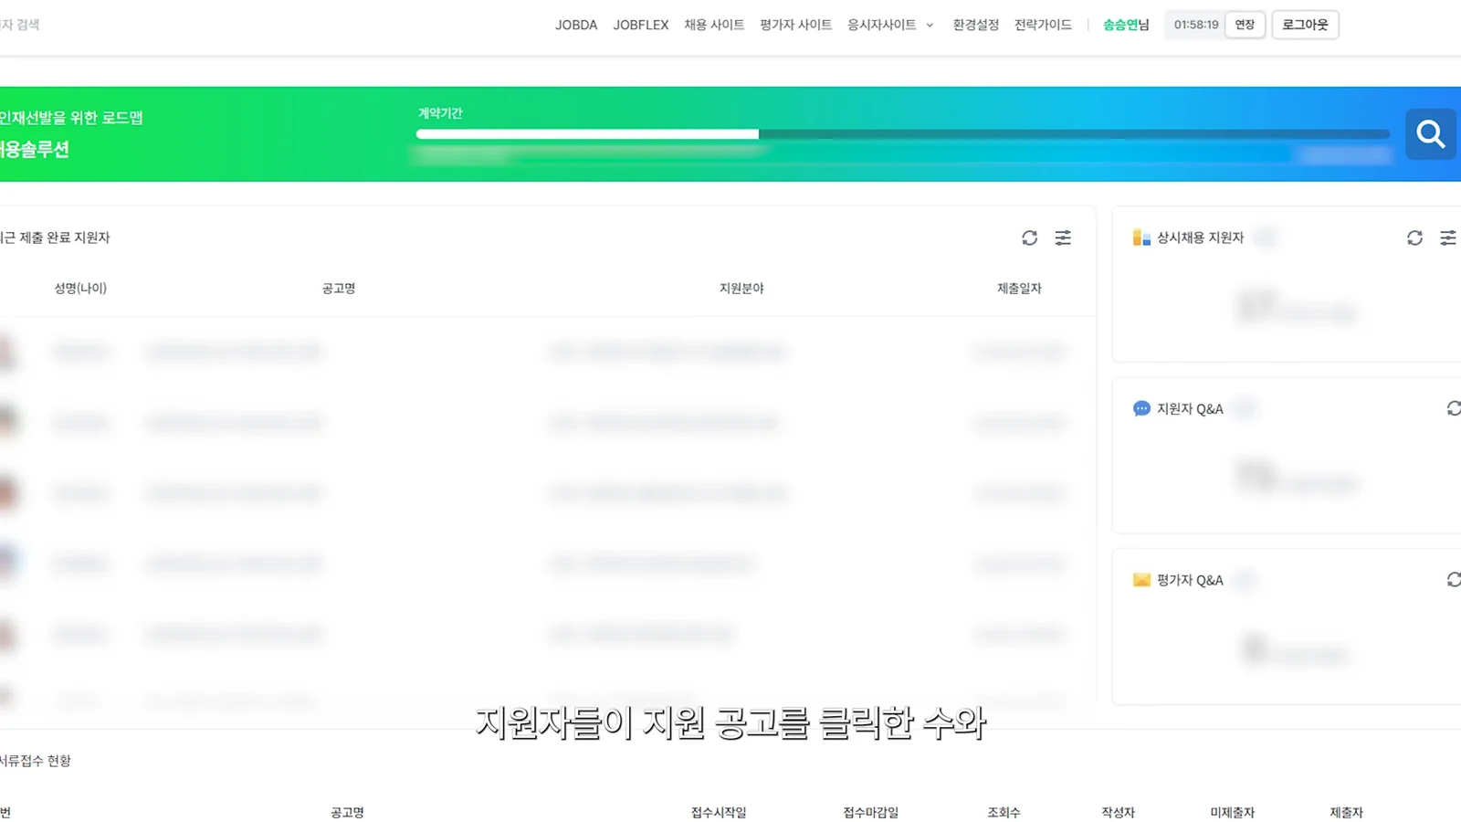Go to 채용 사이트 in the top navigation
This screenshot has height=822, width=1461.
coord(714,25)
